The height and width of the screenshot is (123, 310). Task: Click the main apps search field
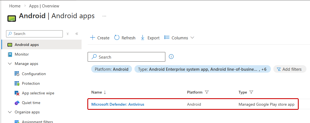click(130, 57)
